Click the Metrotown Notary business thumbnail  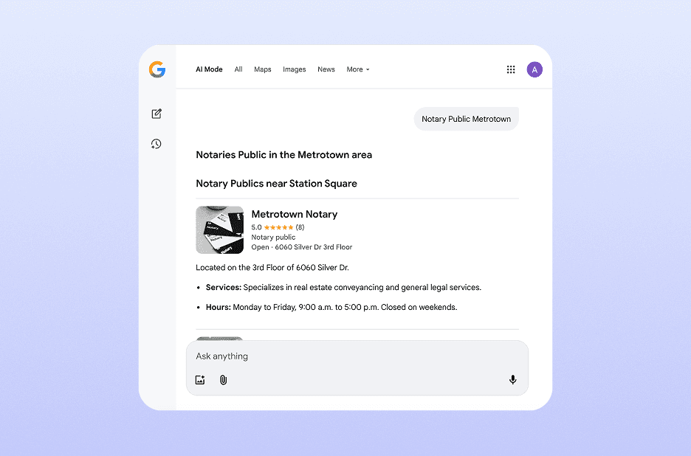(x=219, y=230)
